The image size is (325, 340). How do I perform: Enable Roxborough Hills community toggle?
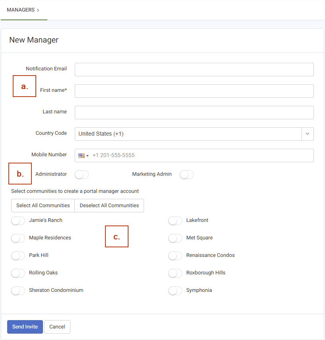(x=175, y=273)
